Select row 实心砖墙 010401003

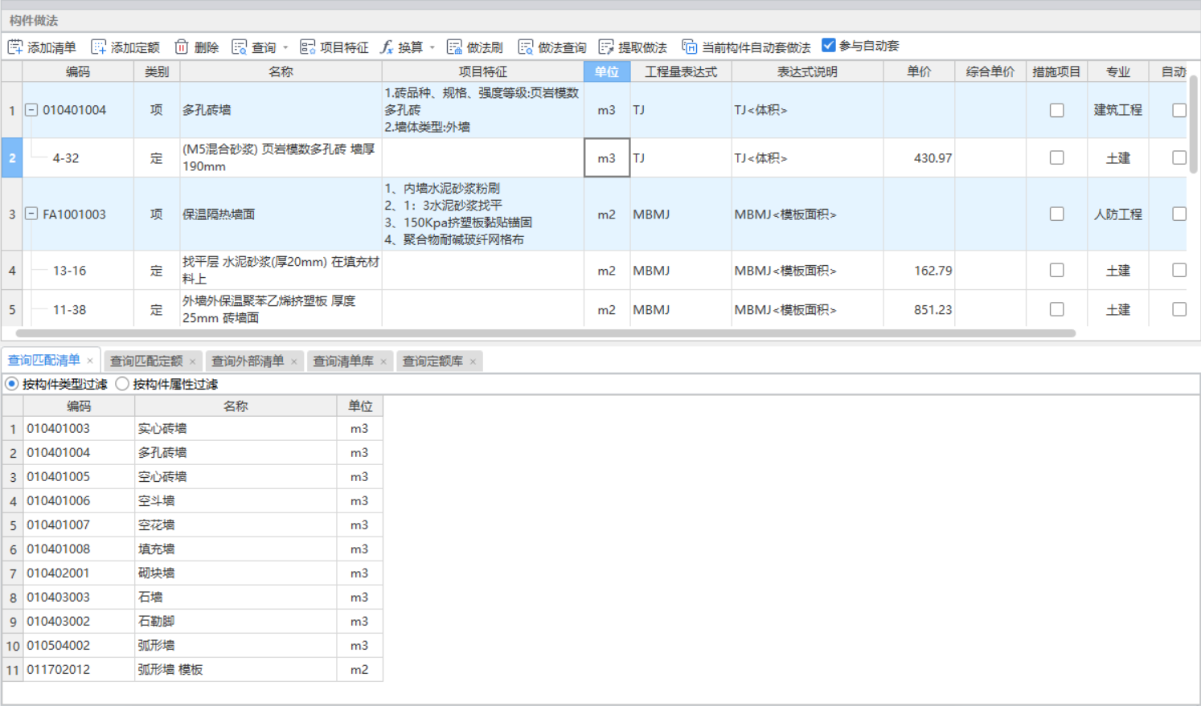click(193, 429)
